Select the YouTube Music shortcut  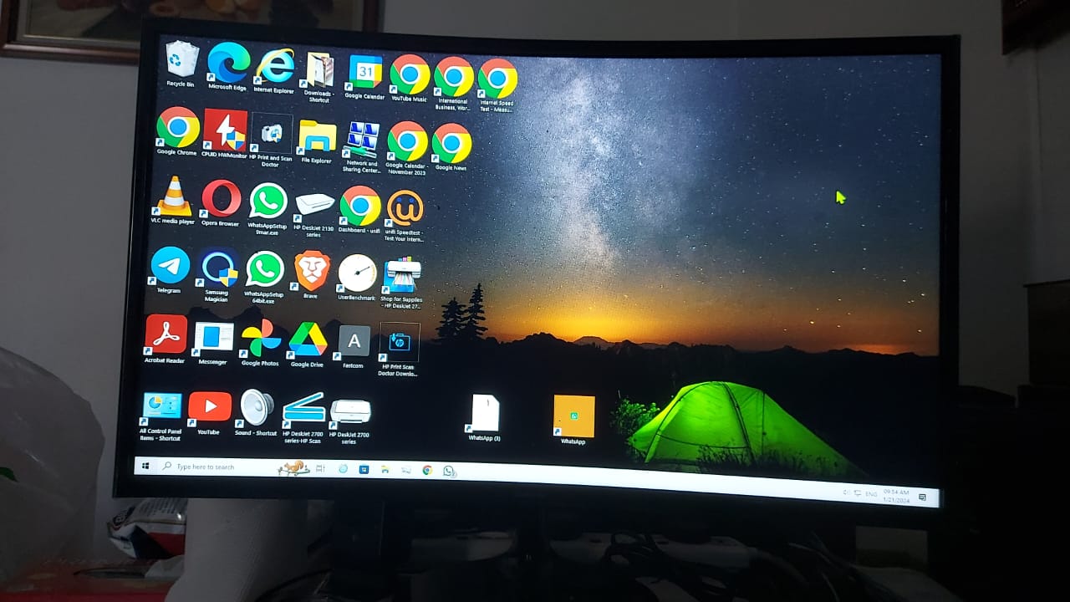(410, 79)
